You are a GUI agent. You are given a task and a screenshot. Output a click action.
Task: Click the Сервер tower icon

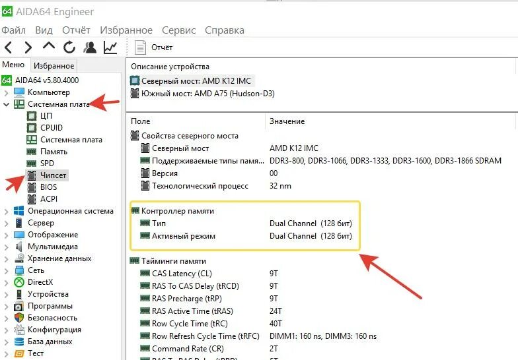18,223
